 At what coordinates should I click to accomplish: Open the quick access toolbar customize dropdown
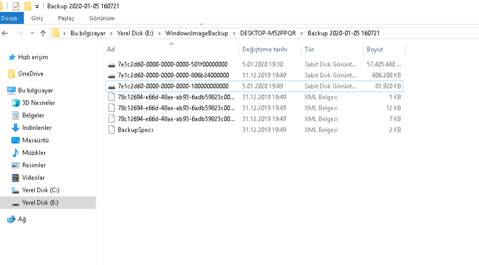[37, 6]
